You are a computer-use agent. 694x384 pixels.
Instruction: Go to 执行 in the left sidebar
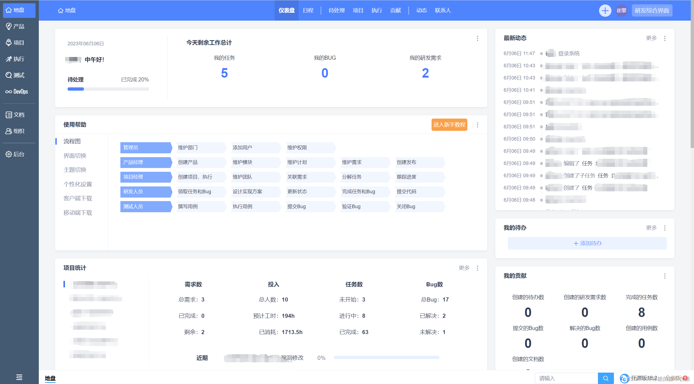[15, 59]
